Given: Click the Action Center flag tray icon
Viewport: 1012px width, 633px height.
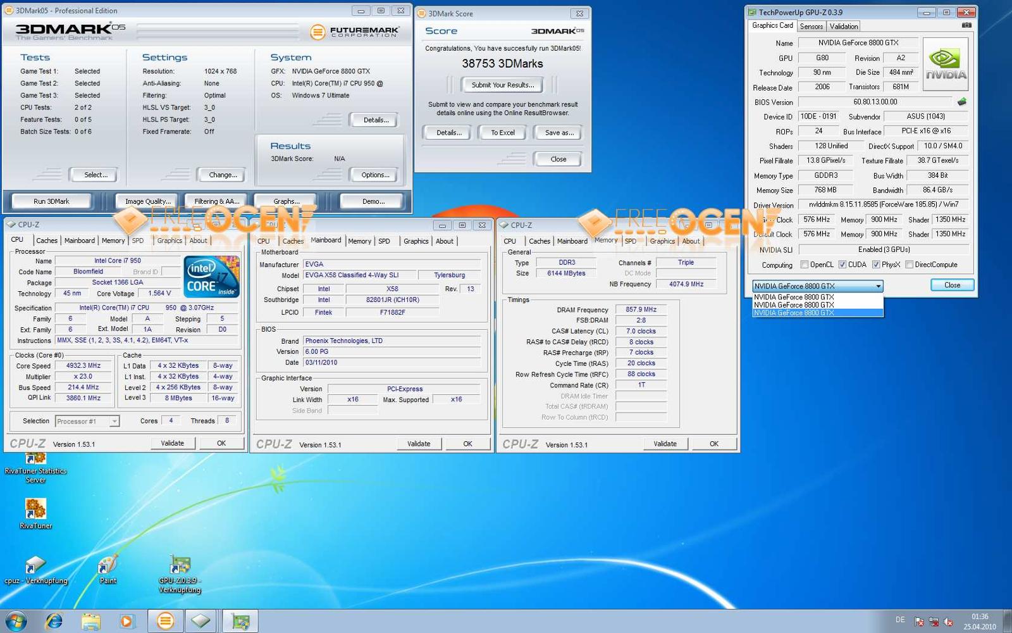Looking at the screenshot, I should [x=919, y=622].
